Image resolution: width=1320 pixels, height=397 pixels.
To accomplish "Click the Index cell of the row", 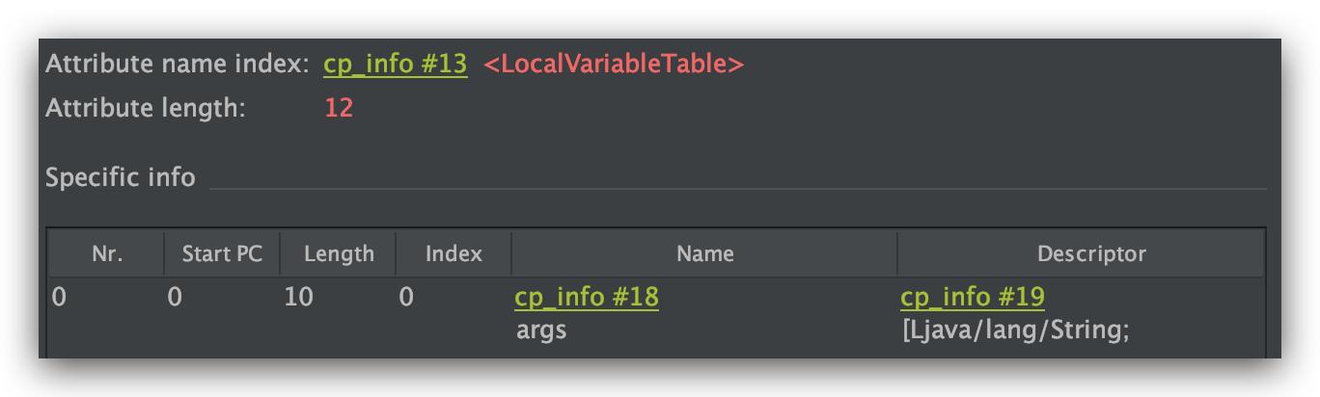I will (406, 298).
